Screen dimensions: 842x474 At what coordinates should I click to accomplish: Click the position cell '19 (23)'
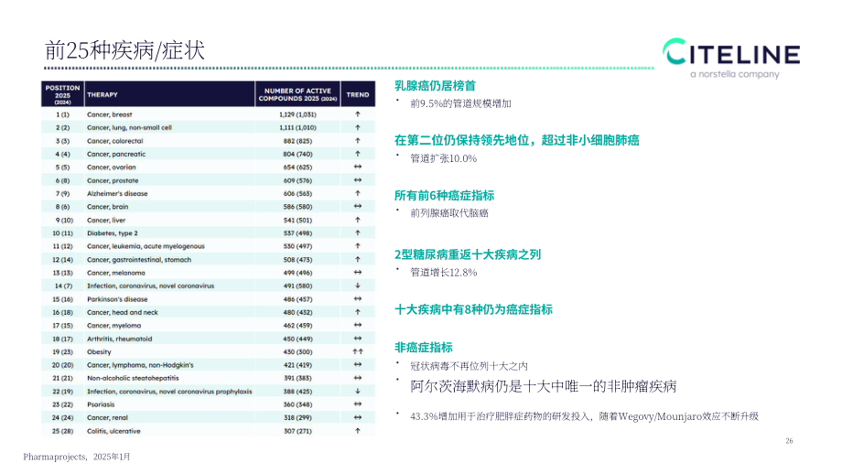tap(63, 351)
